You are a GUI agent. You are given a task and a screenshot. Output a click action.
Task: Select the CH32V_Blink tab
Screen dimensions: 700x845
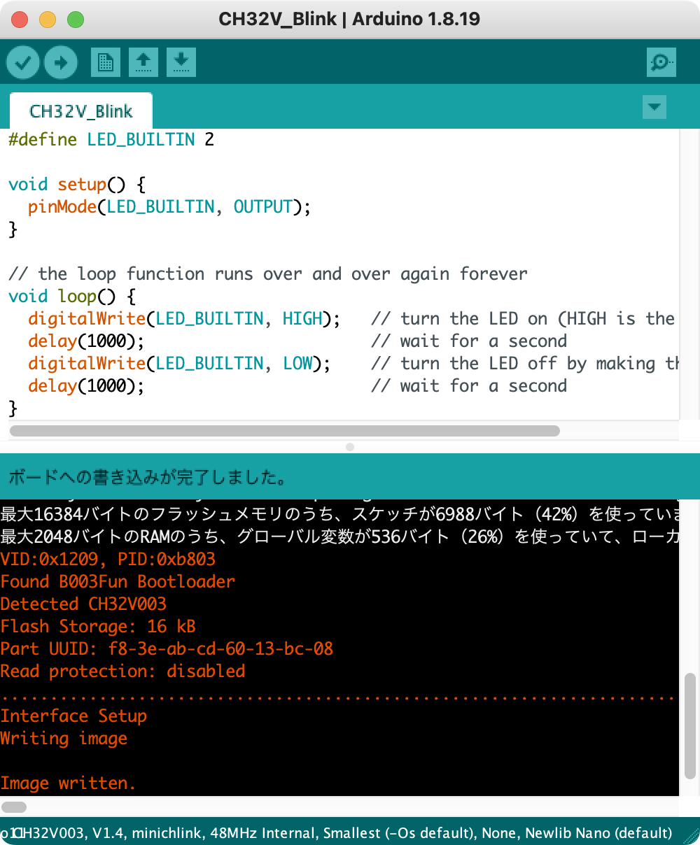81,111
